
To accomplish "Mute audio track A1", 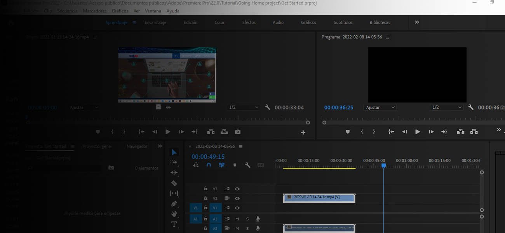I will (237, 219).
